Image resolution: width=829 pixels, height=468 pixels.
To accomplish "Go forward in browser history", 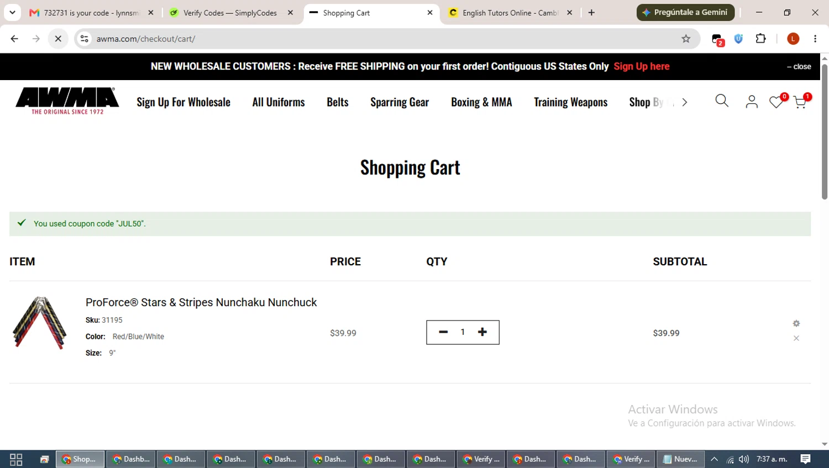I will (36, 39).
